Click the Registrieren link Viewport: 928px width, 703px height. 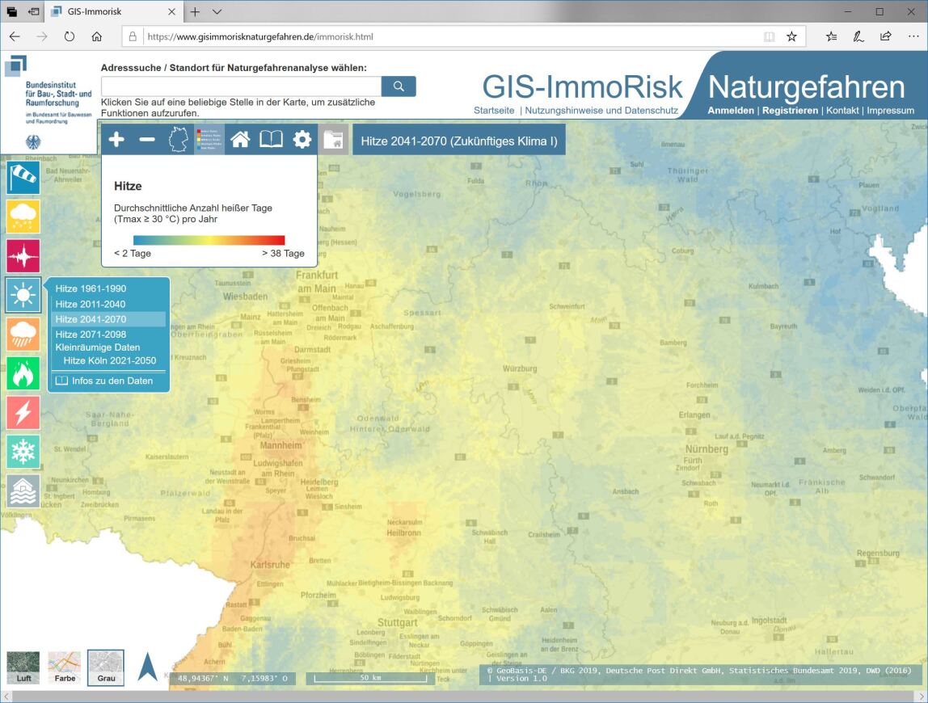click(790, 111)
